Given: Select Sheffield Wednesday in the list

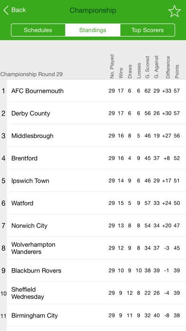Looking at the screenshot, I should (93, 293).
